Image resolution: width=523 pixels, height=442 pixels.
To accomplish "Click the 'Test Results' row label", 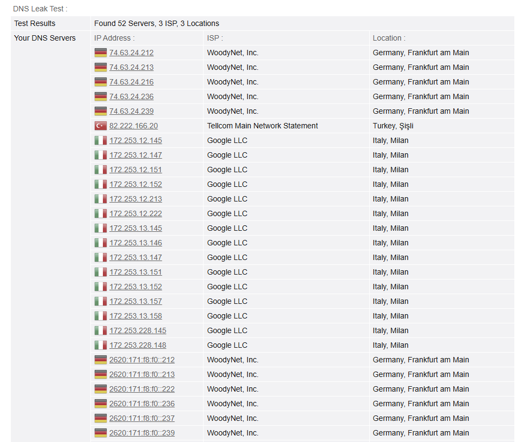I will click(x=35, y=23).
